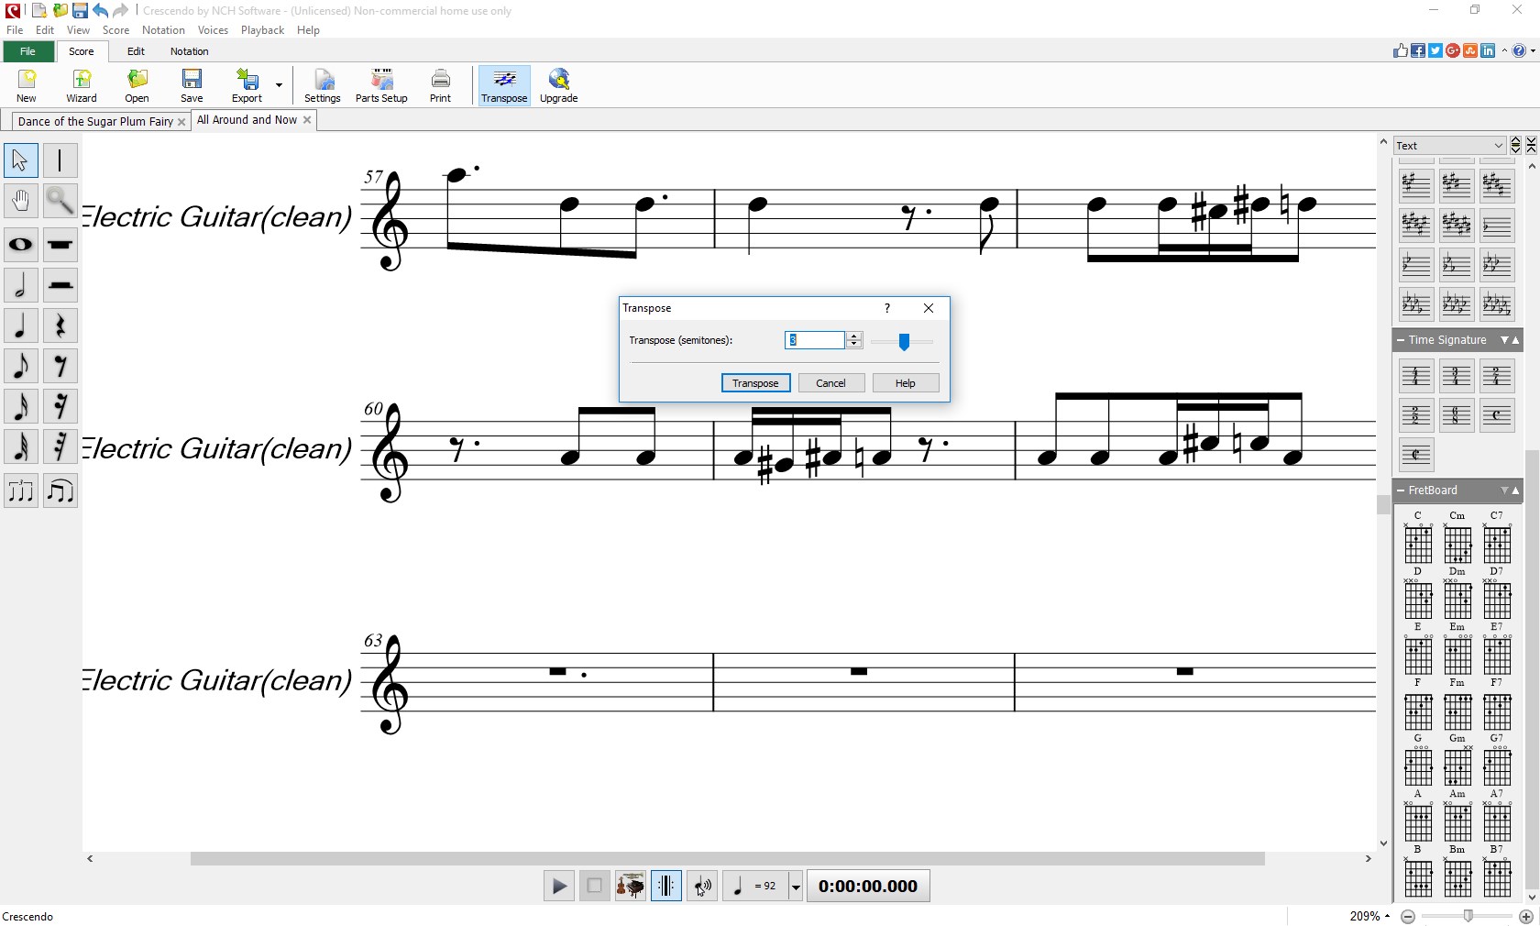1540x926 pixels.
Task: Select the triplet grouping tool
Action: click(20, 491)
